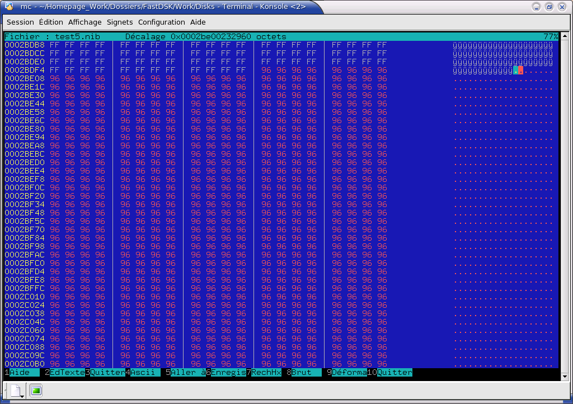The image size is (573, 404).
Task: Click the terminal scrollbar down arrow
Action: [x=565, y=377]
